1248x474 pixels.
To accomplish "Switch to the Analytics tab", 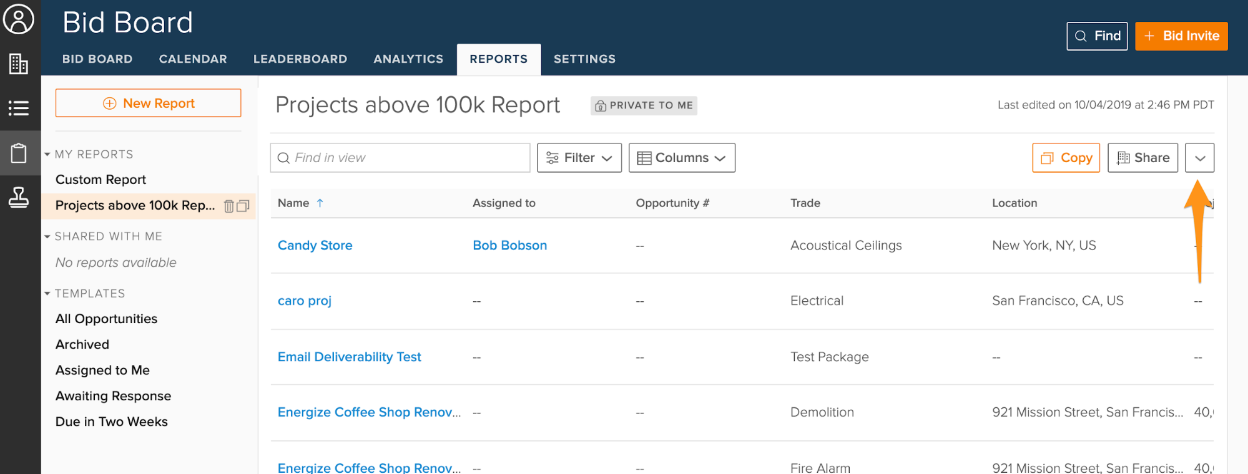I will pos(408,59).
